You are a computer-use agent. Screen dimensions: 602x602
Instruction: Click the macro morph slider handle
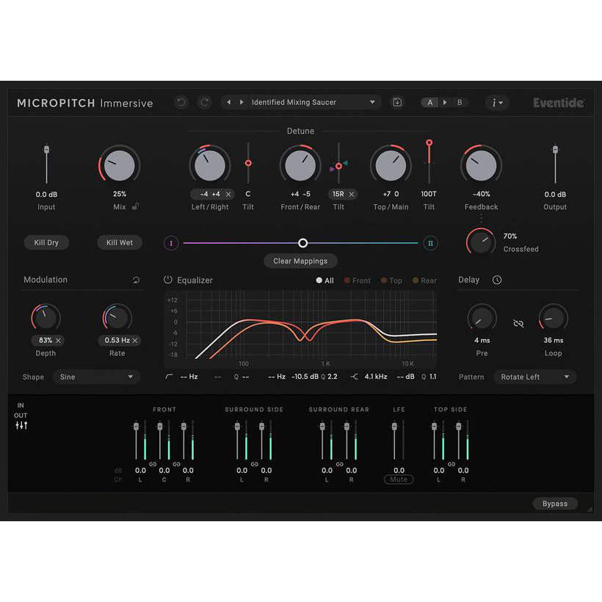point(302,243)
